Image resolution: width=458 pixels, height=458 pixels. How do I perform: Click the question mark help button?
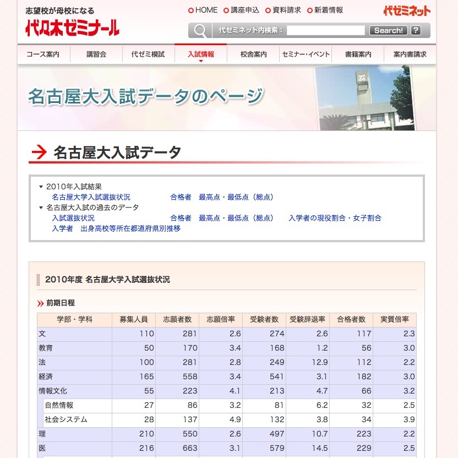tap(416, 30)
